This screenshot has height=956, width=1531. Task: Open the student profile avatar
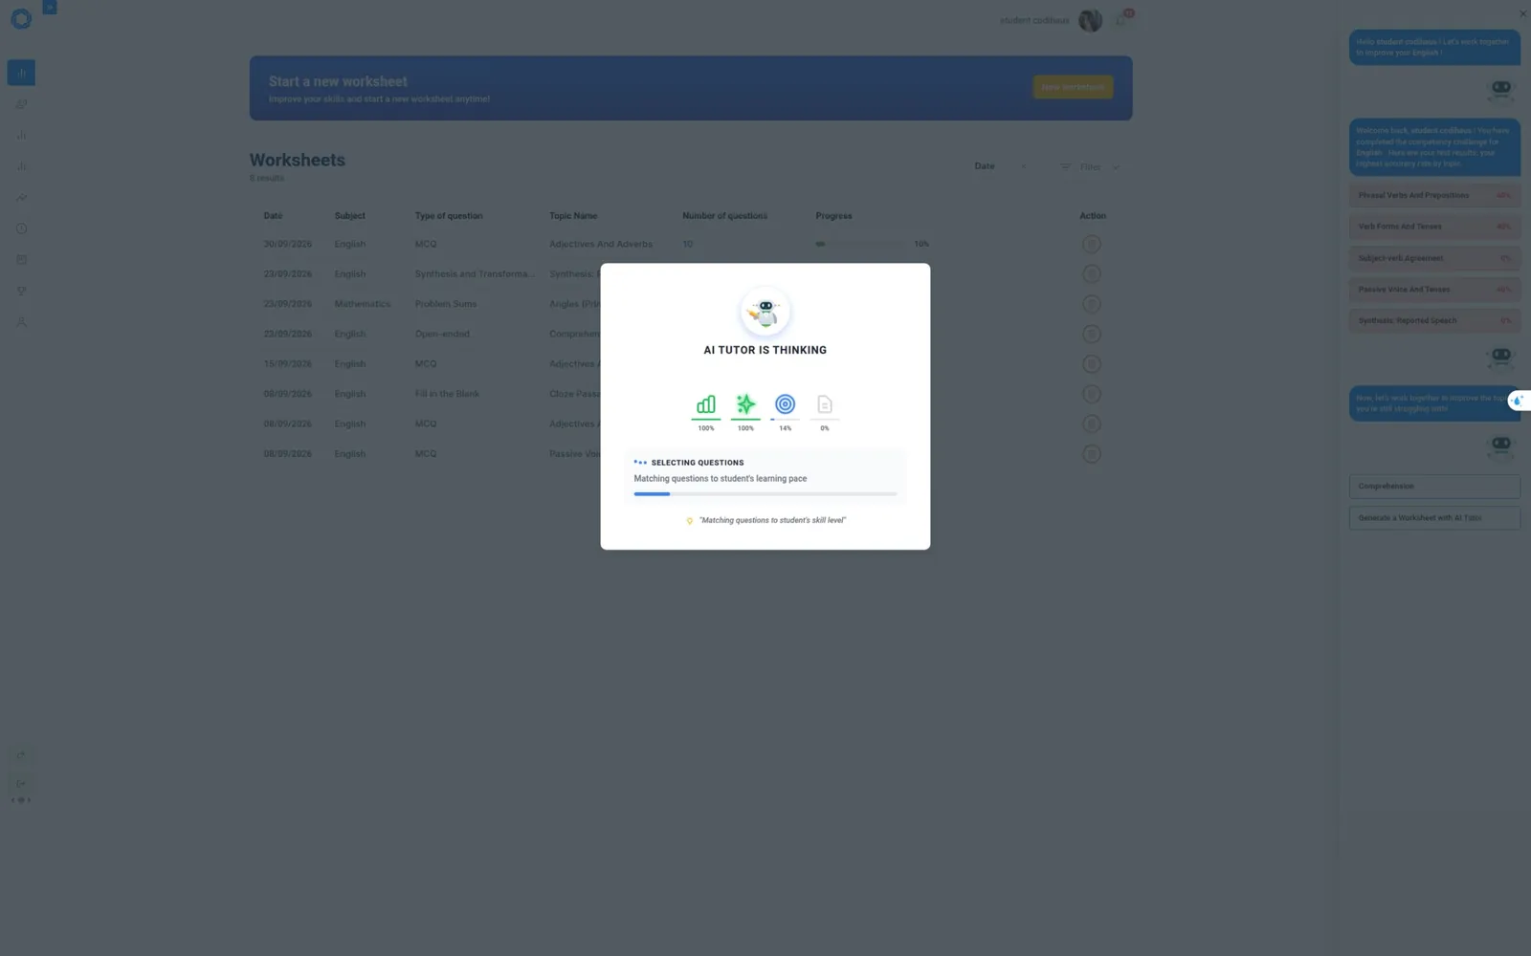(1090, 20)
